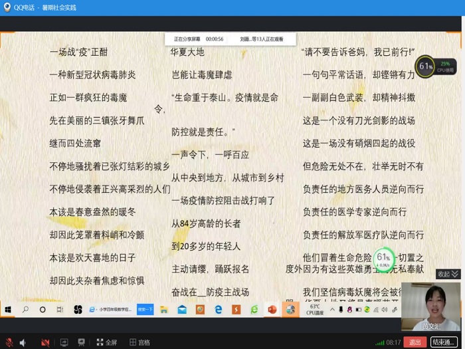Click the 正在分享屏幕 sharing status label

tap(187, 39)
